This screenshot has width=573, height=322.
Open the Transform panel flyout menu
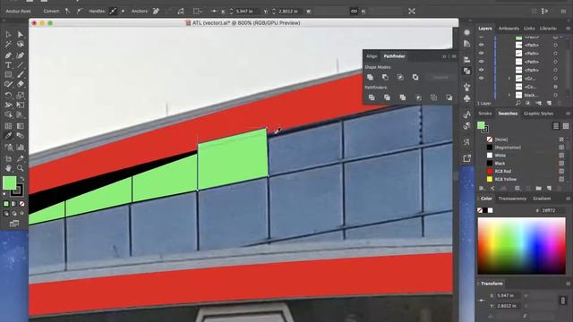pos(568,284)
